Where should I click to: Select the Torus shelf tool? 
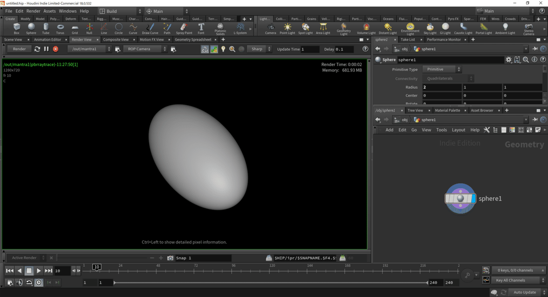coord(60,29)
